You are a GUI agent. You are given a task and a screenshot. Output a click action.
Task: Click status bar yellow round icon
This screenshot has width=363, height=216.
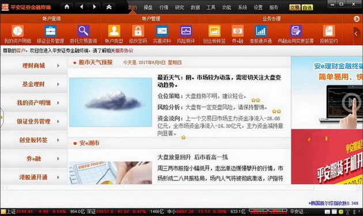coord(341,211)
